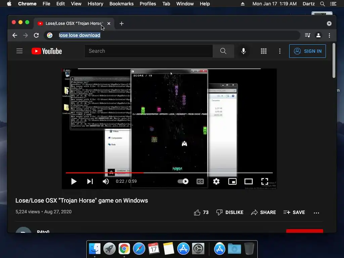Open the Apple menu
This screenshot has height=258, width=344.
pyautogui.click(x=9, y=4)
